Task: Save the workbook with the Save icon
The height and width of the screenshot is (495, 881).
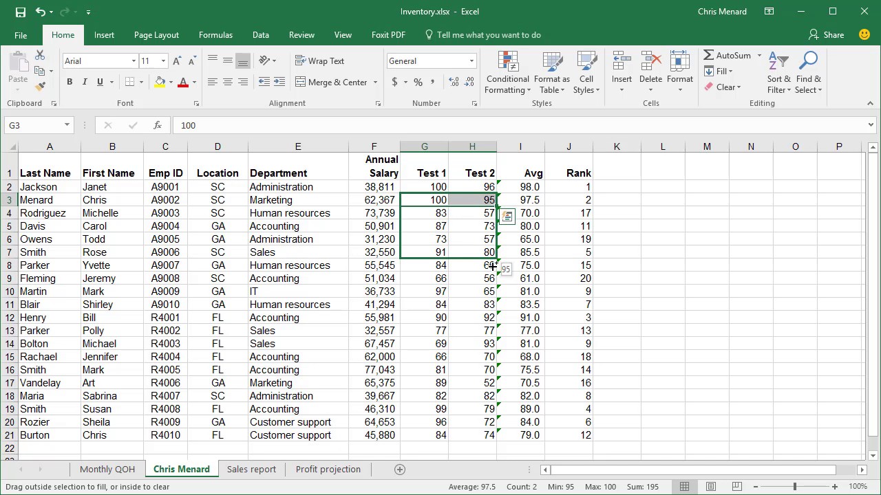Action: click(x=21, y=12)
